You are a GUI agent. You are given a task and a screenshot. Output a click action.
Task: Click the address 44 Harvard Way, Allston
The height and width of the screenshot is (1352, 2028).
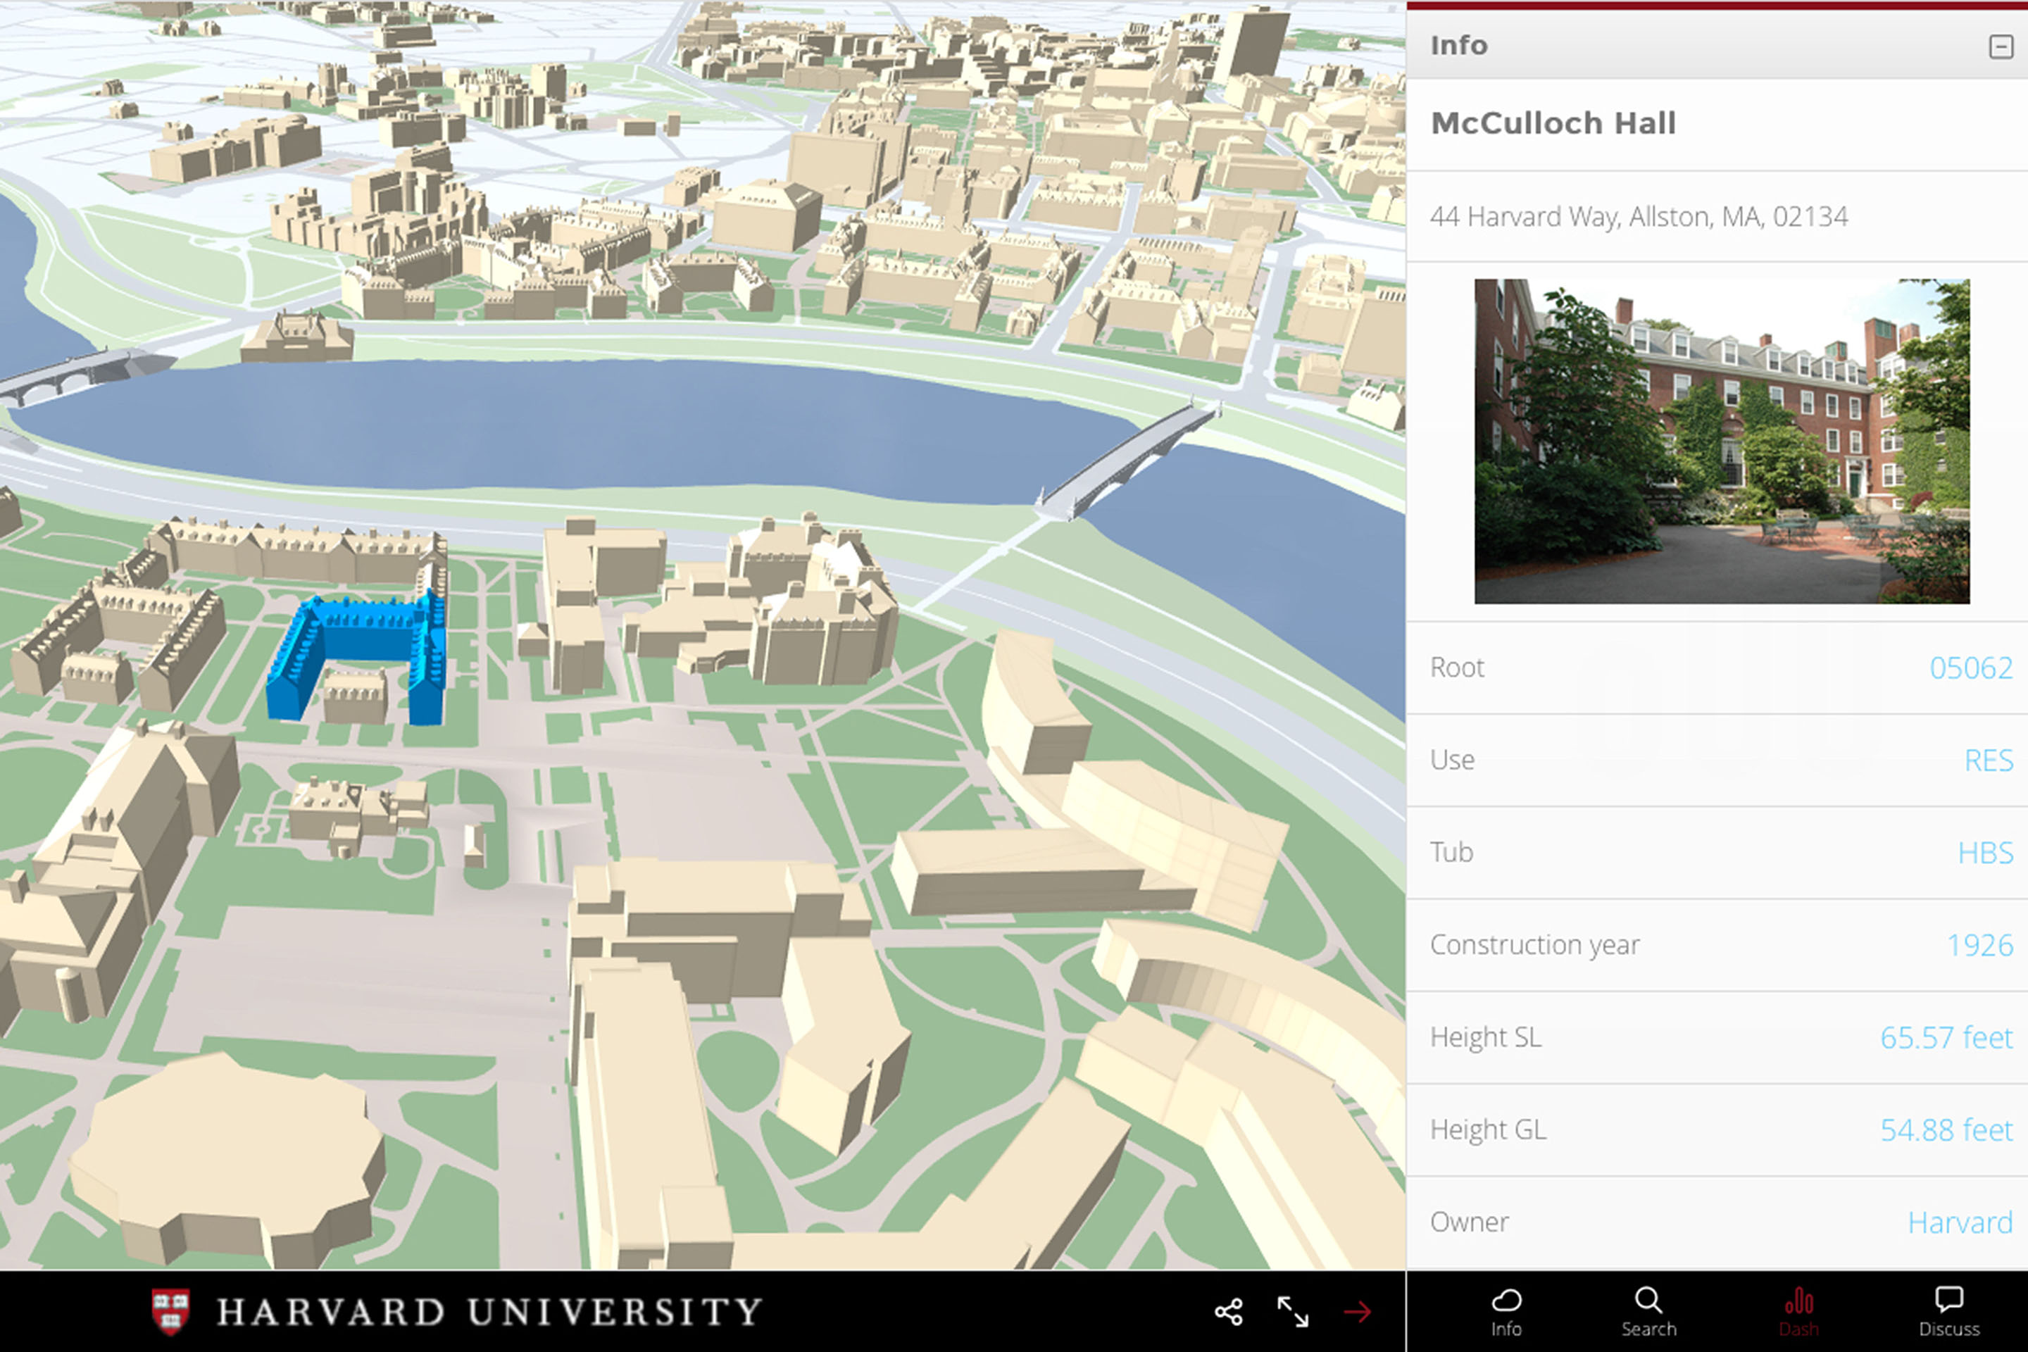[x=1639, y=216]
